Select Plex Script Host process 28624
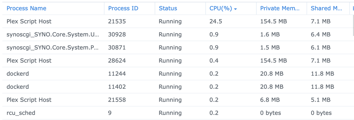This screenshot has width=354, height=120. click(29, 61)
